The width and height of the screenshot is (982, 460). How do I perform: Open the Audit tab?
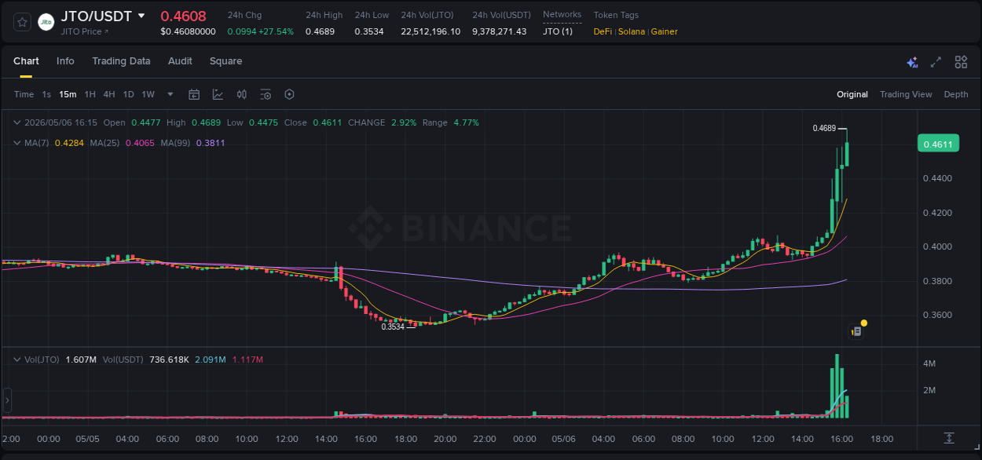[180, 61]
